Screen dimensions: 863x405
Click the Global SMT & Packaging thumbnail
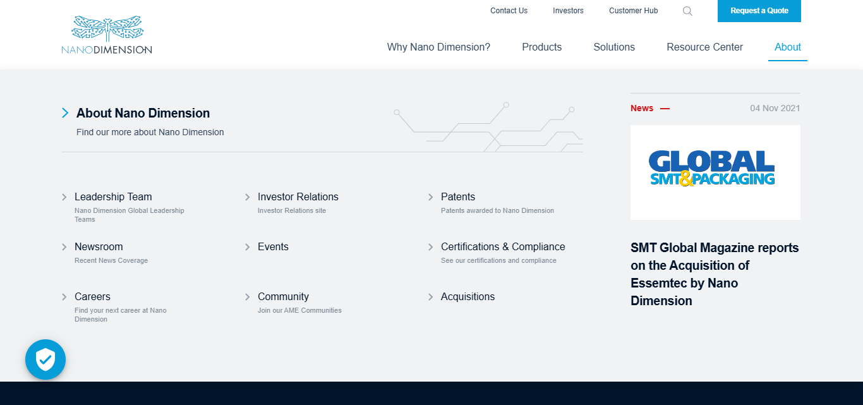pos(715,172)
